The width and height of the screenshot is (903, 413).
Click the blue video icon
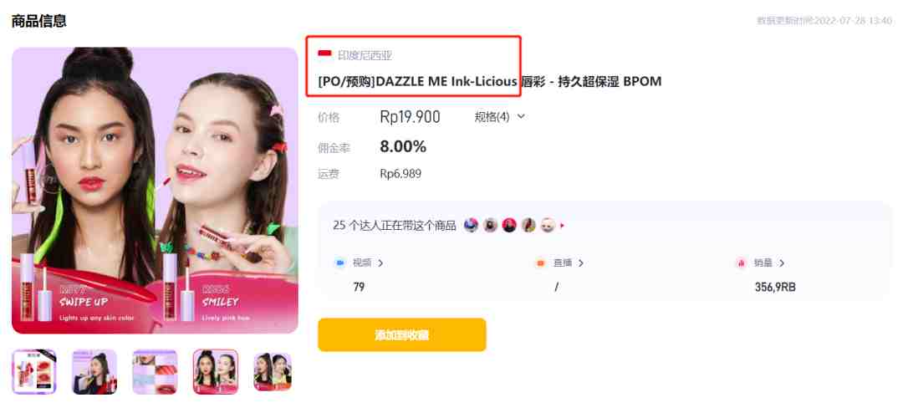click(339, 263)
